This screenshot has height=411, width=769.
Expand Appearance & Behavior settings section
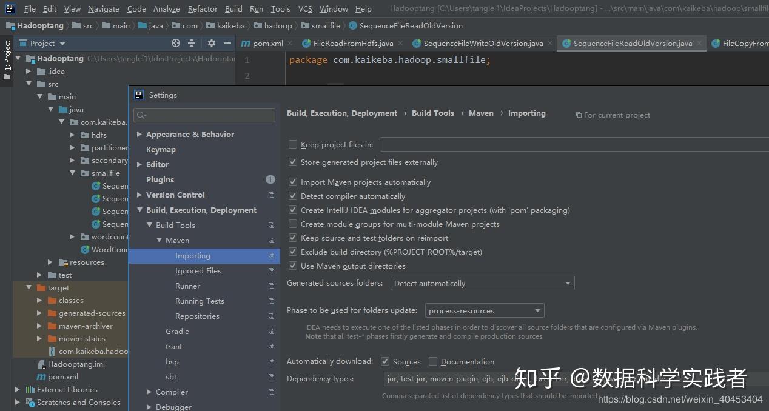click(139, 135)
